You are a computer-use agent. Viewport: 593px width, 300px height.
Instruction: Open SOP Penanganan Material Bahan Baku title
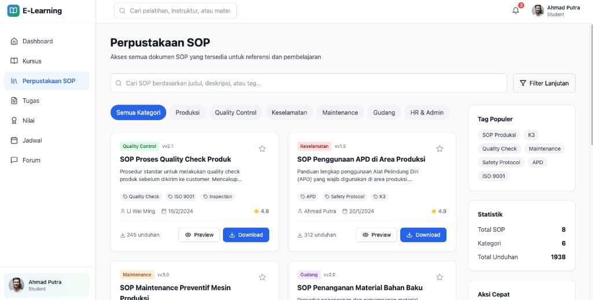[x=360, y=287]
